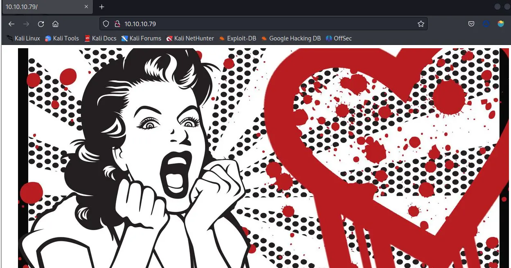Open the shield tracking protection icon
Screen dimensions: 511x268
(x=106, y=24)
